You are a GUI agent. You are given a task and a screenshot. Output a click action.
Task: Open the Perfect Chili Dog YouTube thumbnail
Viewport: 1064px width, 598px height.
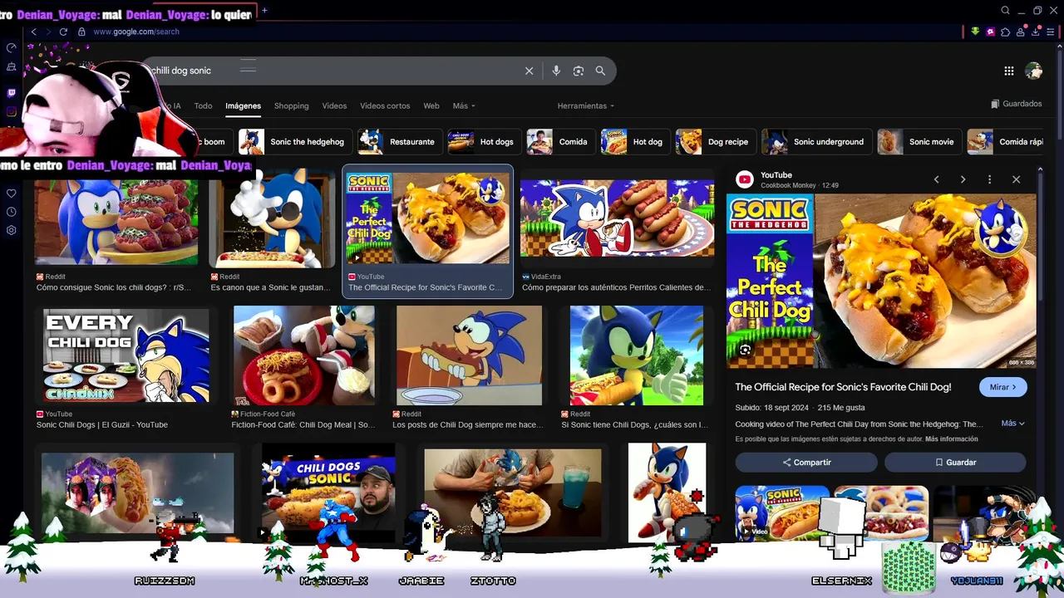click(x=428, y=218)
